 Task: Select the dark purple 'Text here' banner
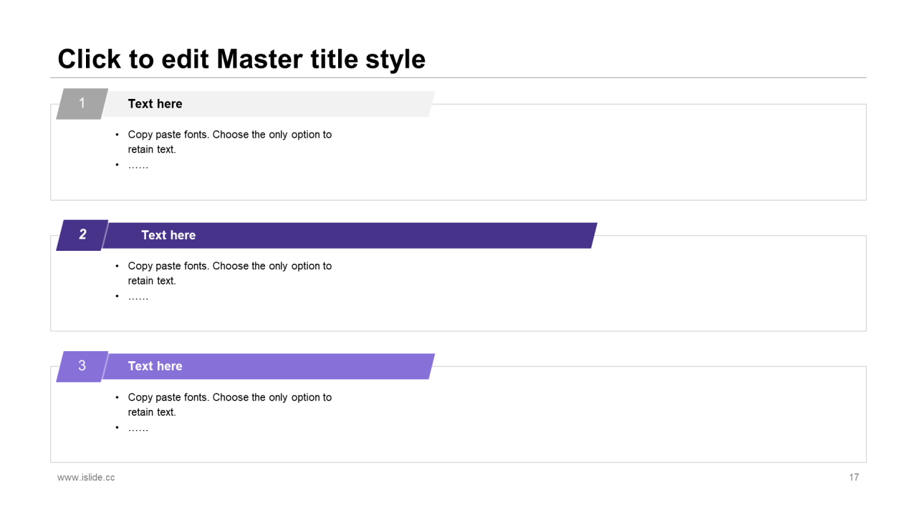pyautogui.click(x=350, y=235)
